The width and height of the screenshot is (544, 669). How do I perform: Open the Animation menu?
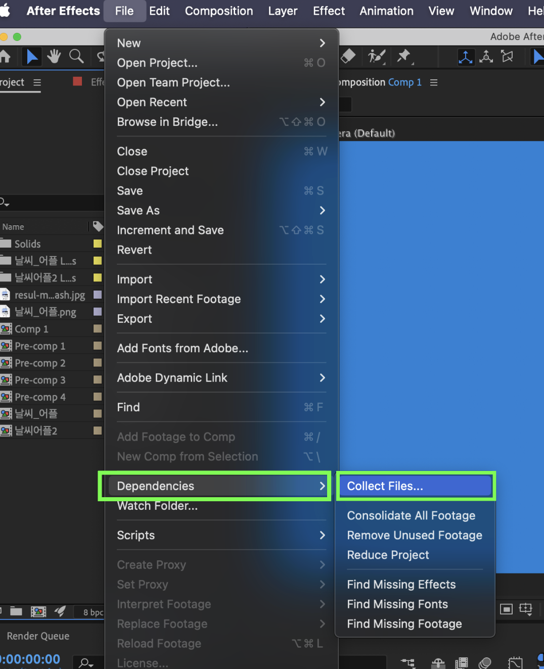click(386, 11)
